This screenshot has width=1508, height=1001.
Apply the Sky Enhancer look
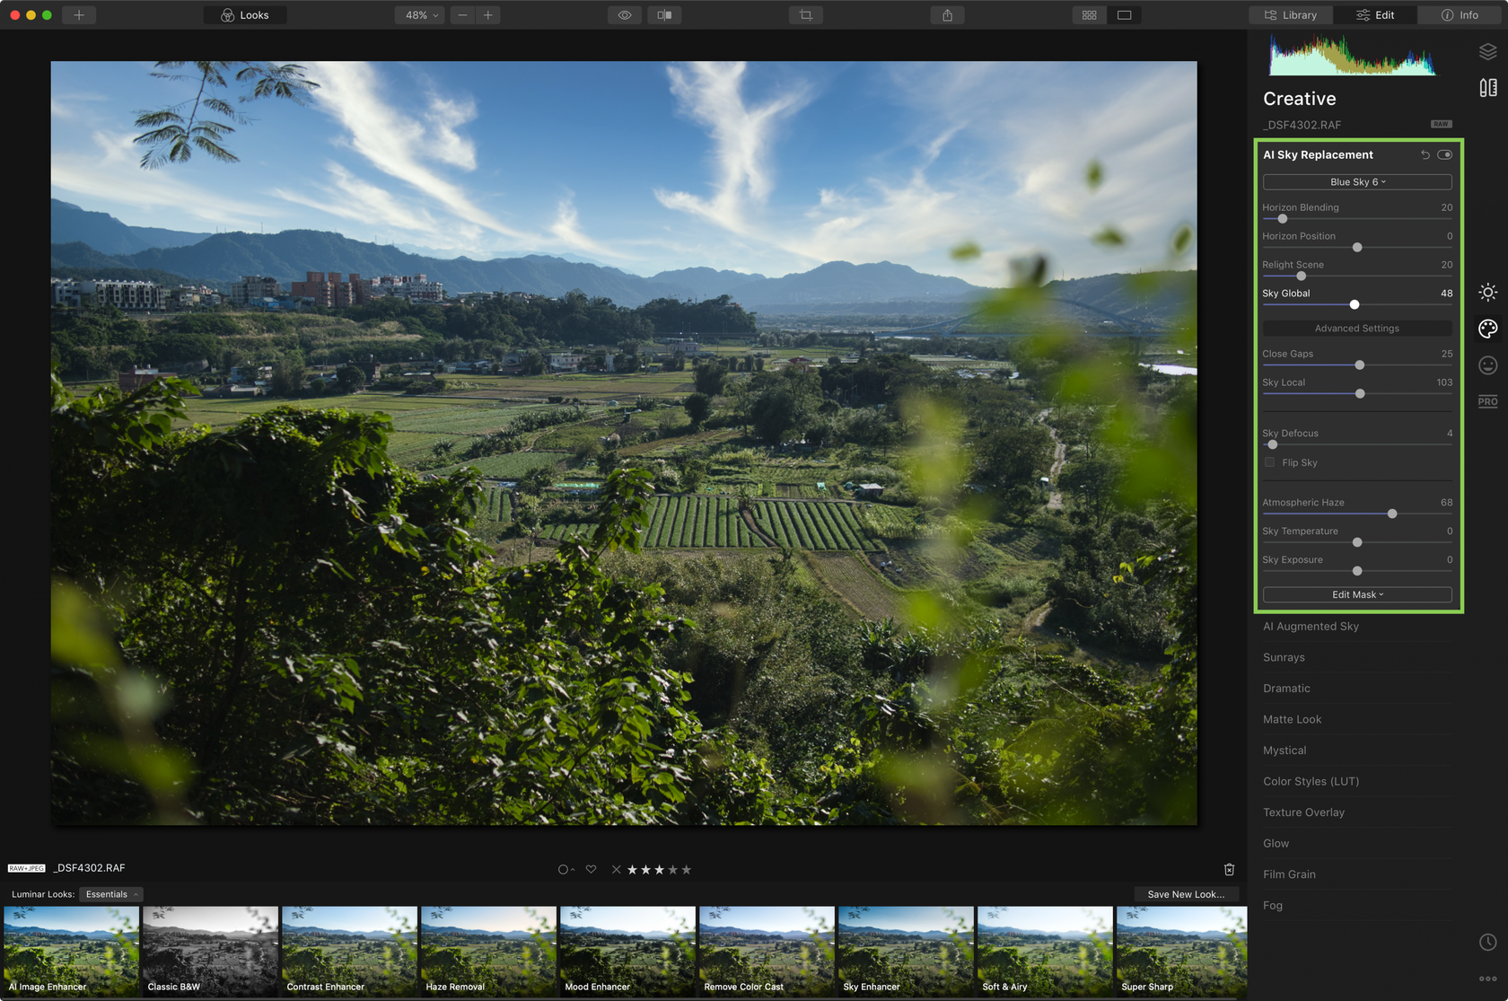(x=906, y=951)
